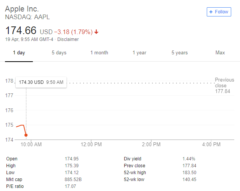Switch to the 5 days tab
The height and width of the screenshot is (191, 240).
tap(59, 53)
